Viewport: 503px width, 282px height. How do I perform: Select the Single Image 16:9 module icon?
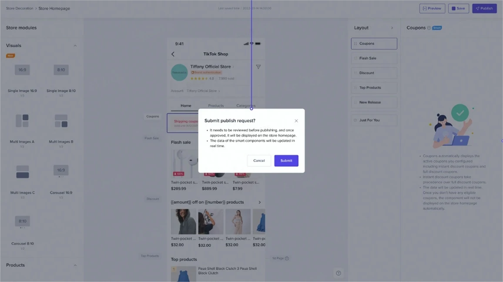pyautogui.click(x=22, y=70)
